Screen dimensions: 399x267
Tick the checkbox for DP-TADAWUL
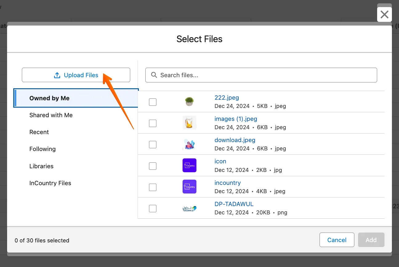153,209
